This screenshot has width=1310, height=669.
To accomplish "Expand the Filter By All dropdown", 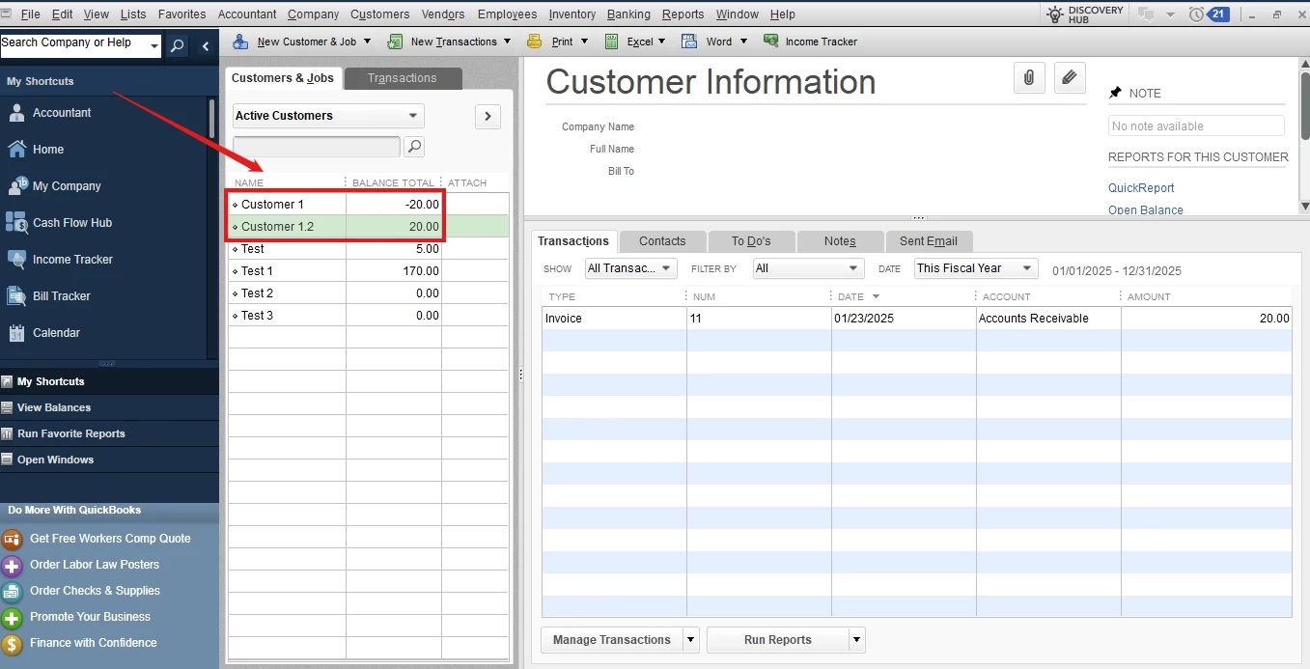I will click(807, 268).
